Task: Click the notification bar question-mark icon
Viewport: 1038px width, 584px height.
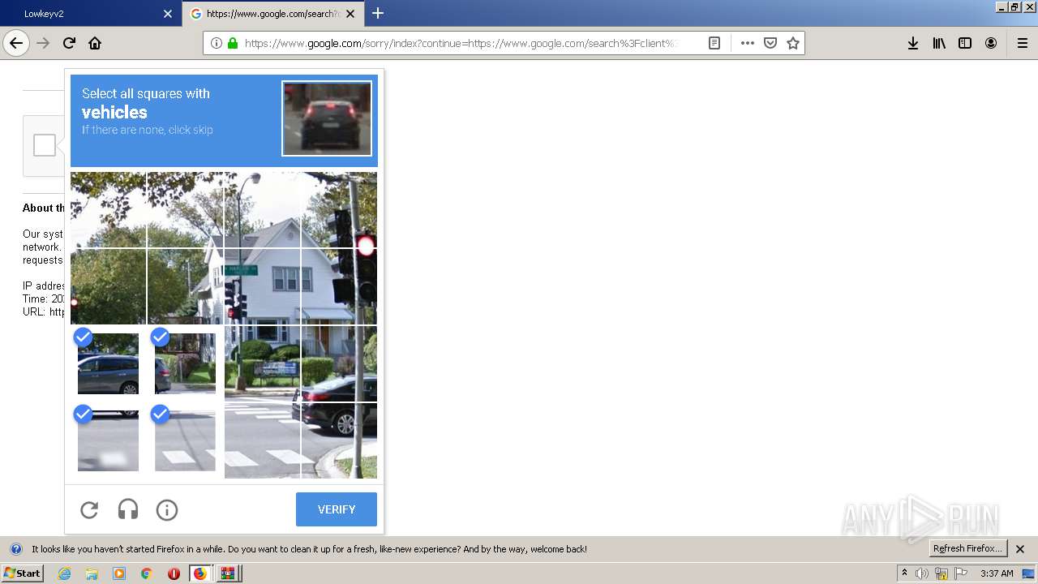Action: tap(15, 549)
